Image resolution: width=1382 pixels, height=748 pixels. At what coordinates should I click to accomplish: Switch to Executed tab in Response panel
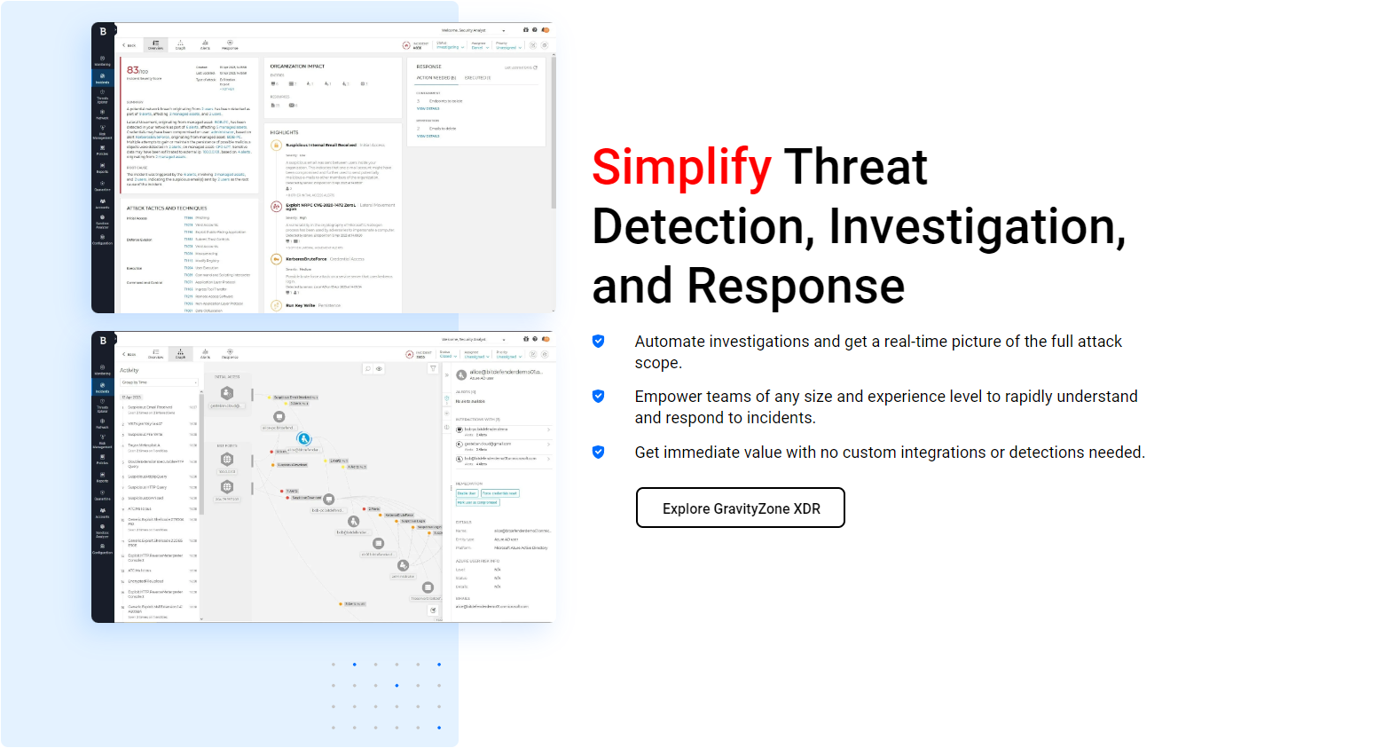pos(478,78)
